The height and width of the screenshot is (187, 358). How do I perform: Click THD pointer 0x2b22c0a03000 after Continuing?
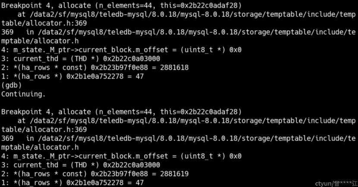pyautogui.click(x=132, y=165)
